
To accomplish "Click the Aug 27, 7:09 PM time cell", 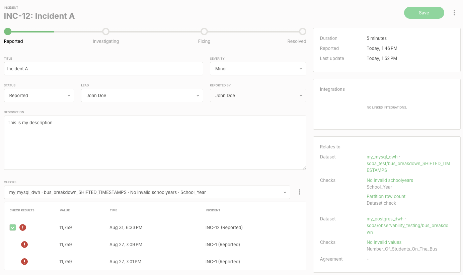I will click(x=126, y=245).
